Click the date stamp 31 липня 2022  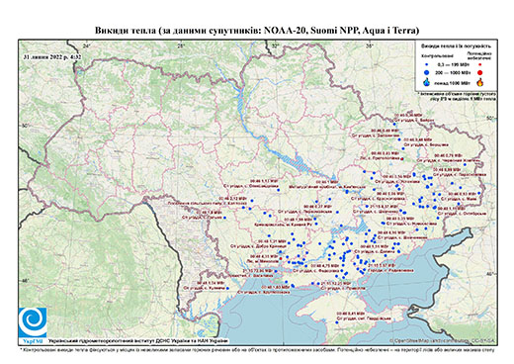[x=51, y=57]
